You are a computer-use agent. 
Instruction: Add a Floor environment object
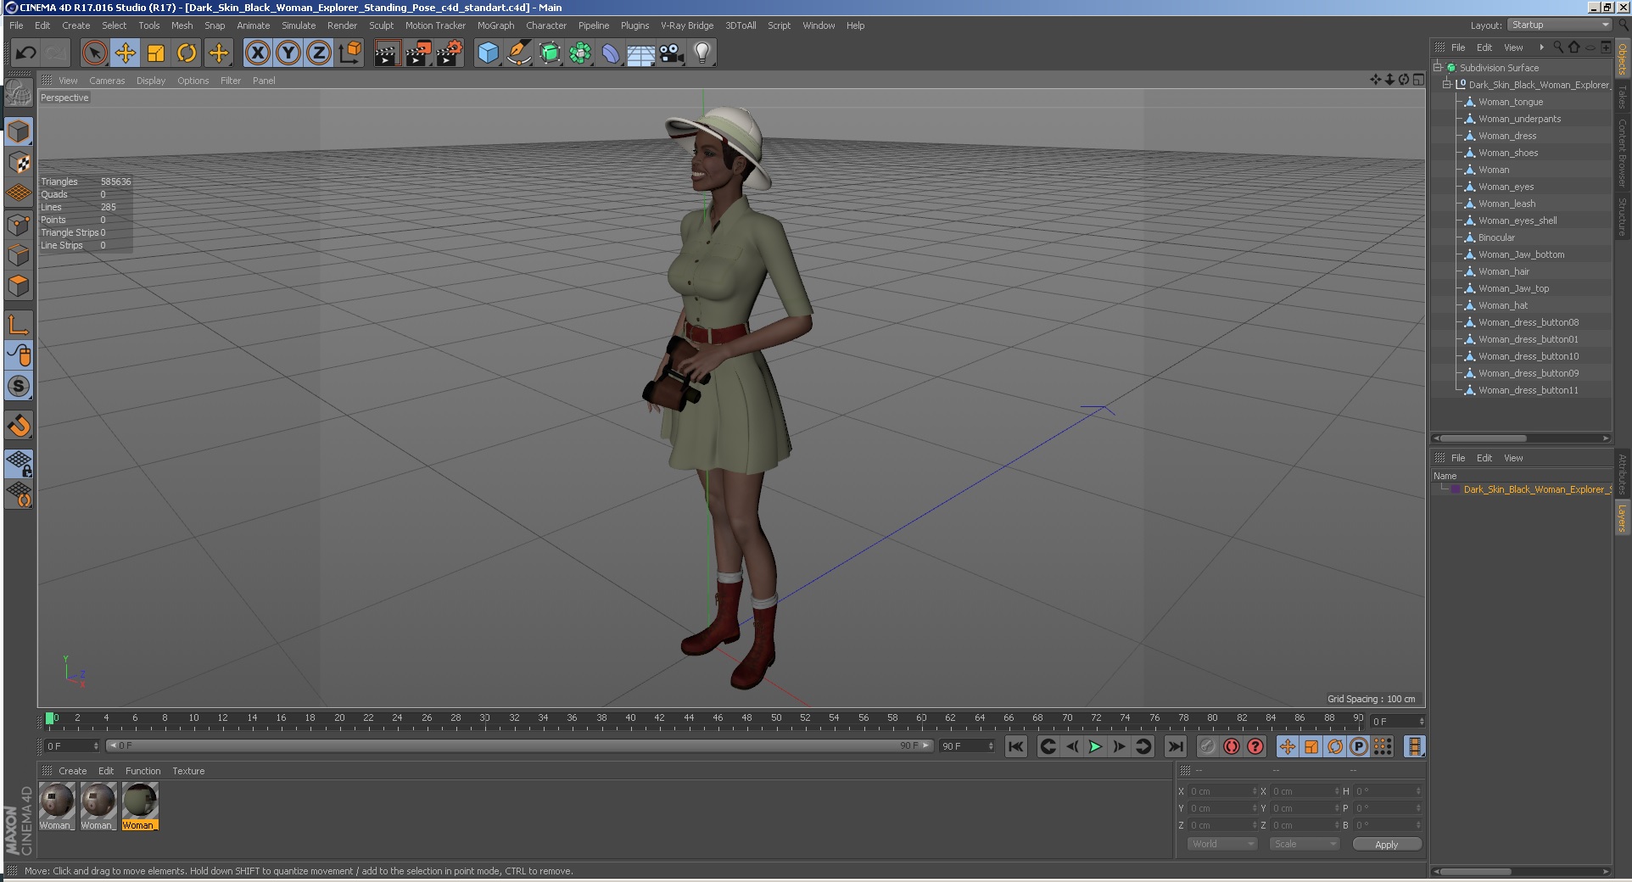point(641,53)
